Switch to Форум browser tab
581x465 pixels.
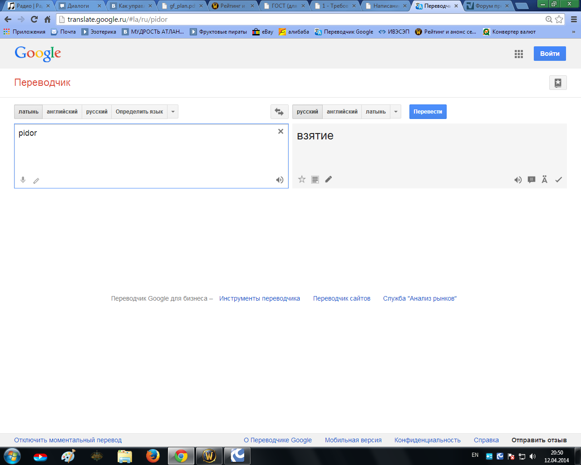(x=488, y=6)
